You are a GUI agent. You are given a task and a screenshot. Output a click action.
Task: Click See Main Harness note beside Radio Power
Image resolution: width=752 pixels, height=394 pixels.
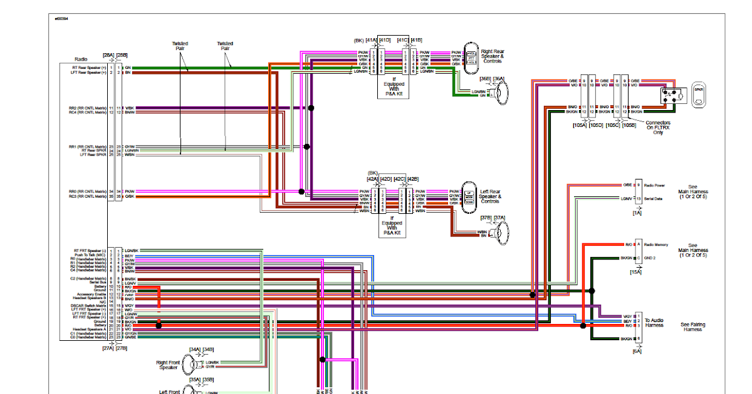(692, 191)
